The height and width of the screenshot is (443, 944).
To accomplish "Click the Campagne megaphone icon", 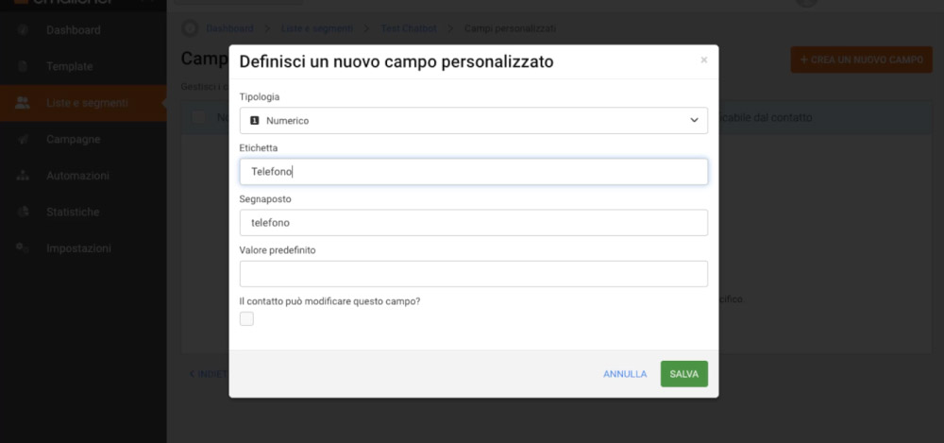I will [23, 139].
